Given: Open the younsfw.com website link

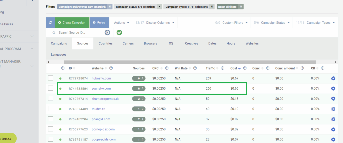Looking at the screenshot, I should pos(101,88).
